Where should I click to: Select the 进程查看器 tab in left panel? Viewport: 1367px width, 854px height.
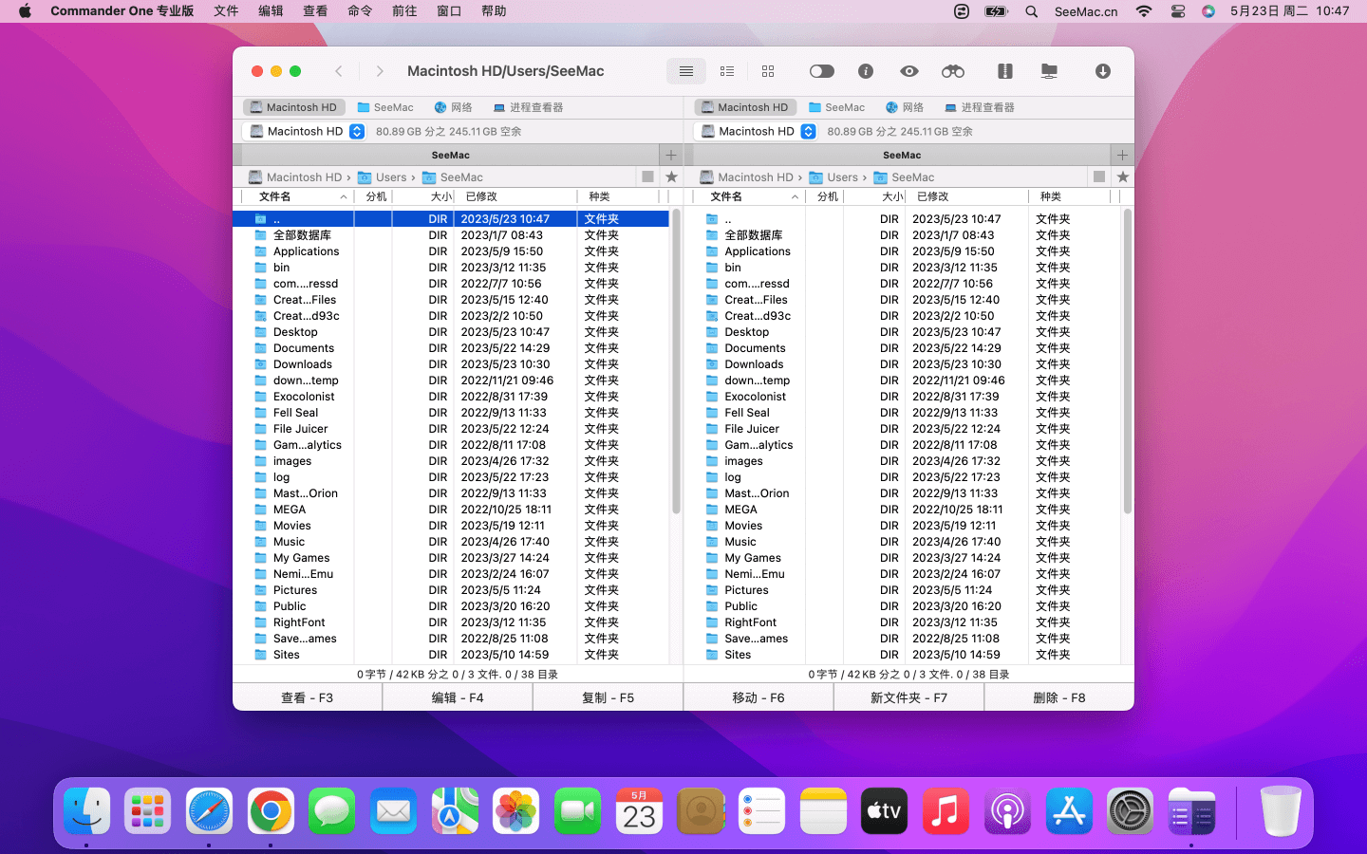pyautogui.click(x=529, y=107)
